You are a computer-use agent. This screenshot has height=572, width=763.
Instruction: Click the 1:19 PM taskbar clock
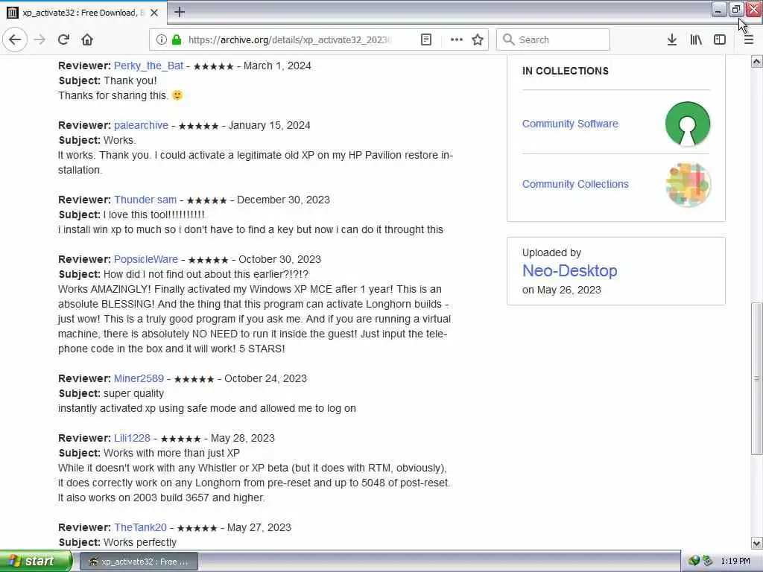(735, 561)
